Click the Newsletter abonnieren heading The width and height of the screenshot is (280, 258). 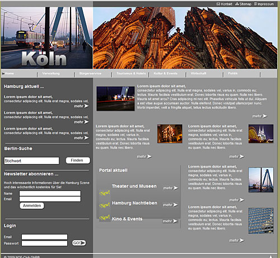(31, 174)
